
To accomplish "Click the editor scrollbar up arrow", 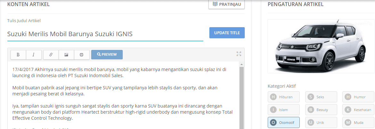I will [x=241, y=65].
